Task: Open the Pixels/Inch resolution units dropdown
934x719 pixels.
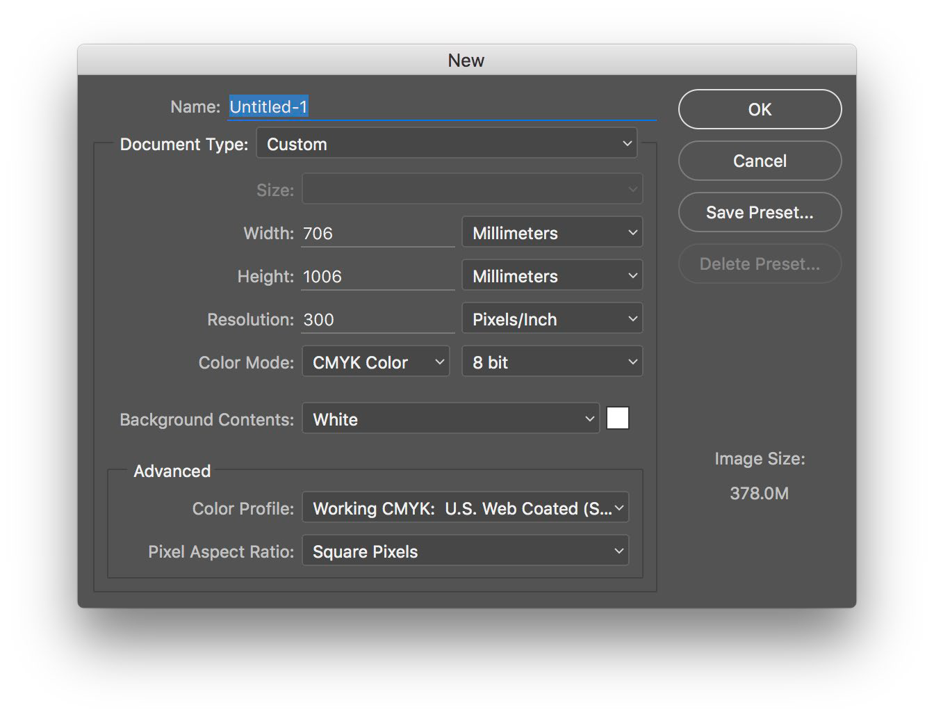Action: coord(552,319)
